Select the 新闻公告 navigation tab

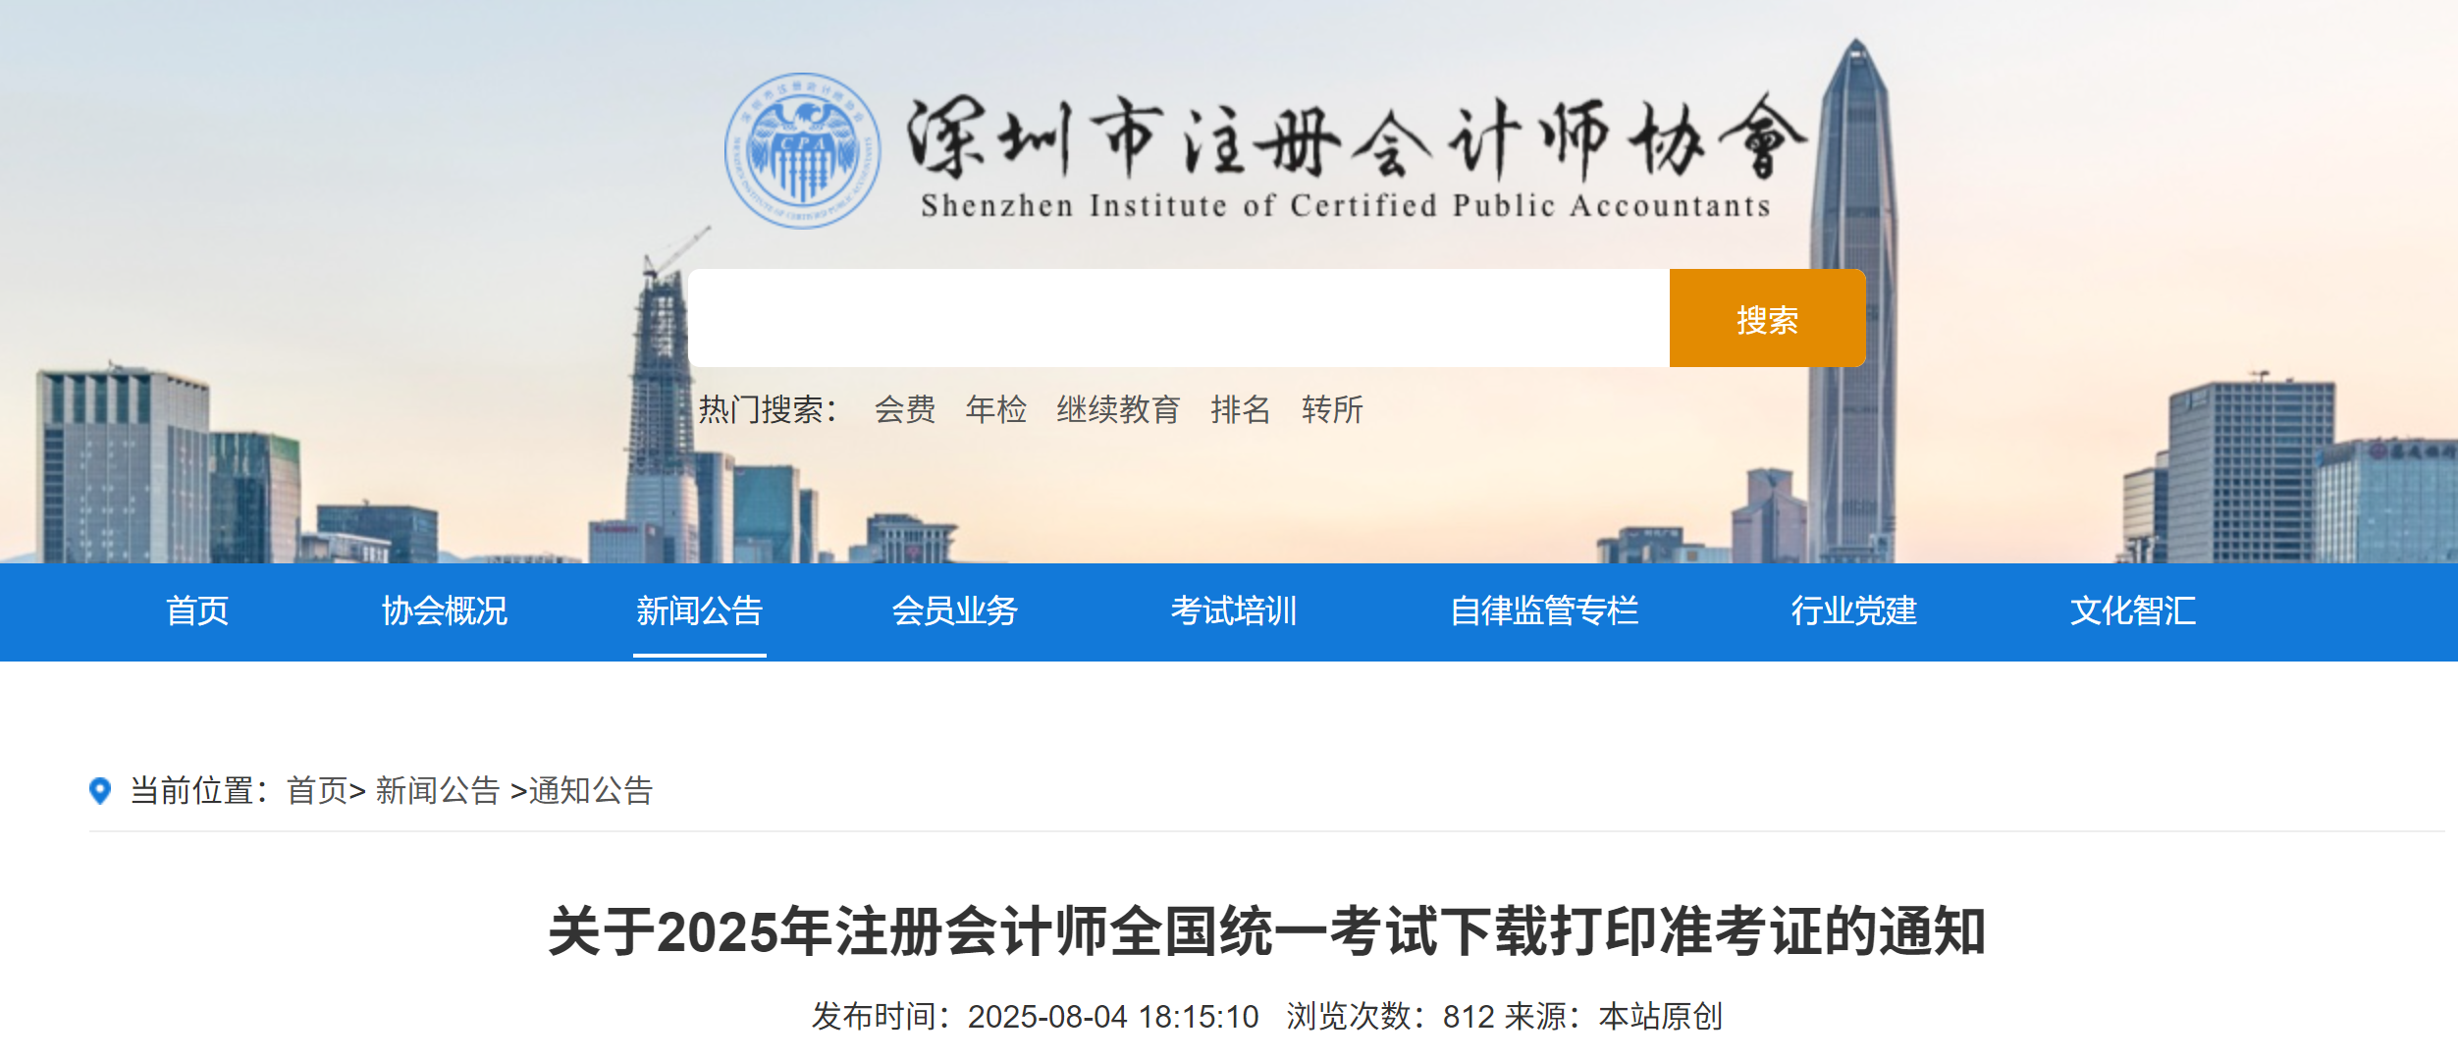(x=699, y=610)
